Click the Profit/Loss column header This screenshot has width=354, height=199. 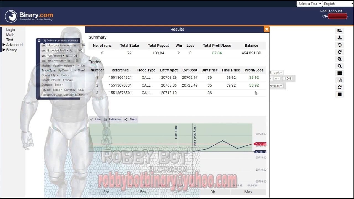254,70
